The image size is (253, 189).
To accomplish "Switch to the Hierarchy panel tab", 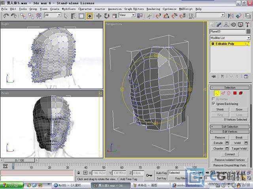I will [226, 25].
